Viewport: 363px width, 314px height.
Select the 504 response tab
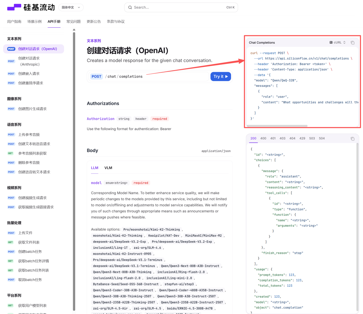322,138
